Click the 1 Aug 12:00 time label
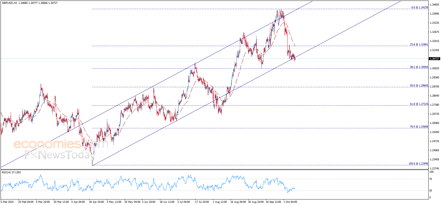 220,202
